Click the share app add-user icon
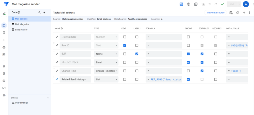Screen dimensions: 254x115 [203, 4]
